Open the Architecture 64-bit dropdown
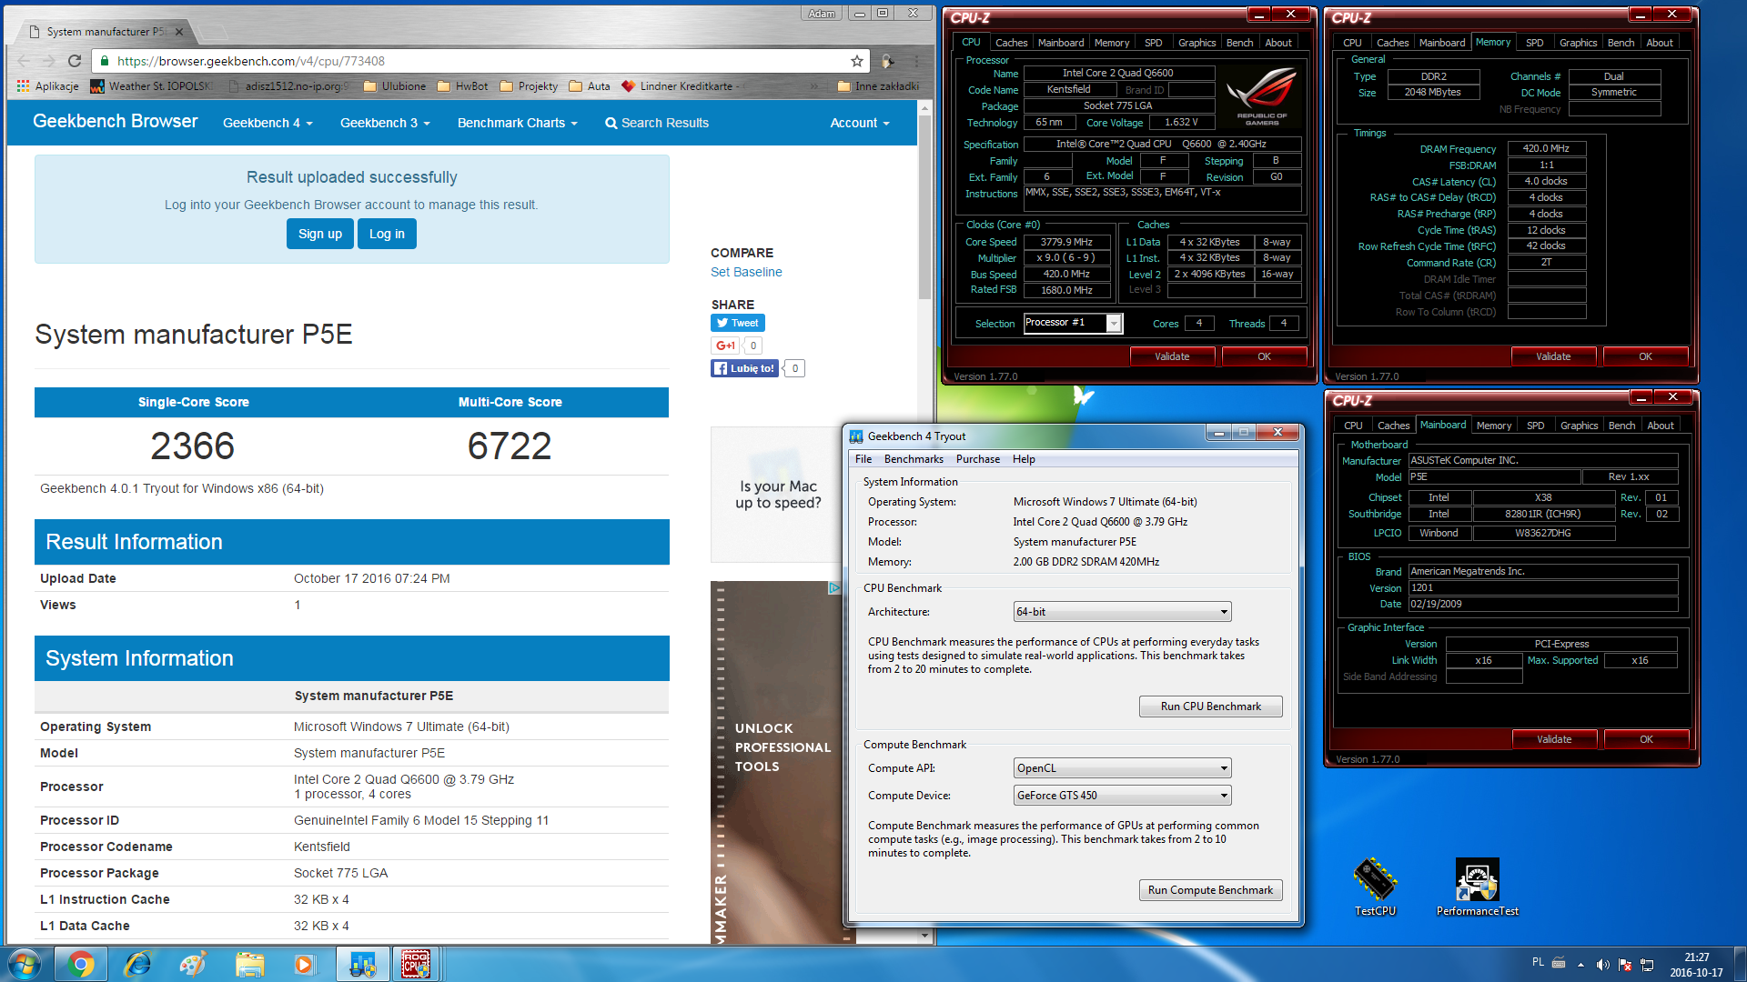 tap(1123, 612)
